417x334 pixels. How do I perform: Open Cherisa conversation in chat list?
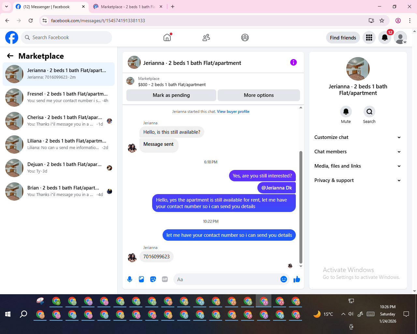(59, 121)
